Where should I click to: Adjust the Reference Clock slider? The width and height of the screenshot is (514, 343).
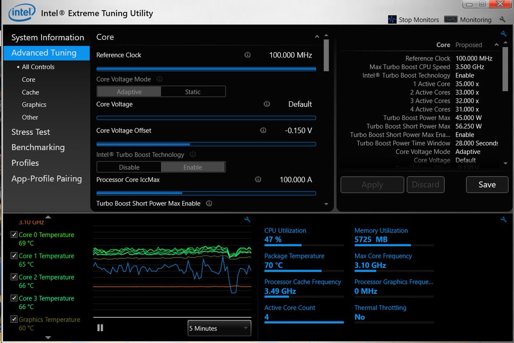pos(206,69)
